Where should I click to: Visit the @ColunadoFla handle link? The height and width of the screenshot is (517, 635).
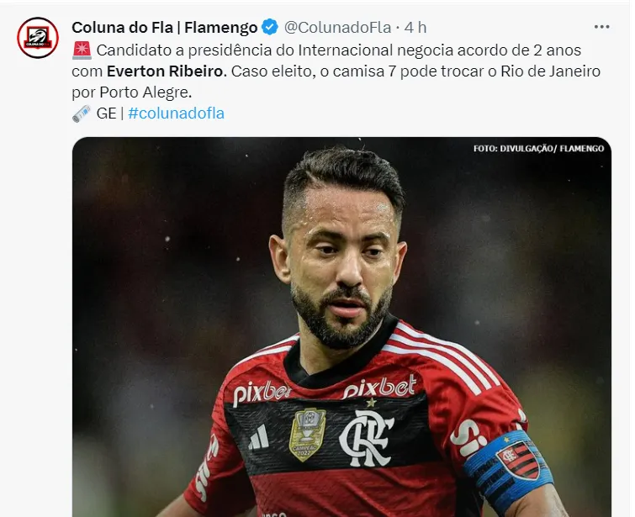point(337,28)
